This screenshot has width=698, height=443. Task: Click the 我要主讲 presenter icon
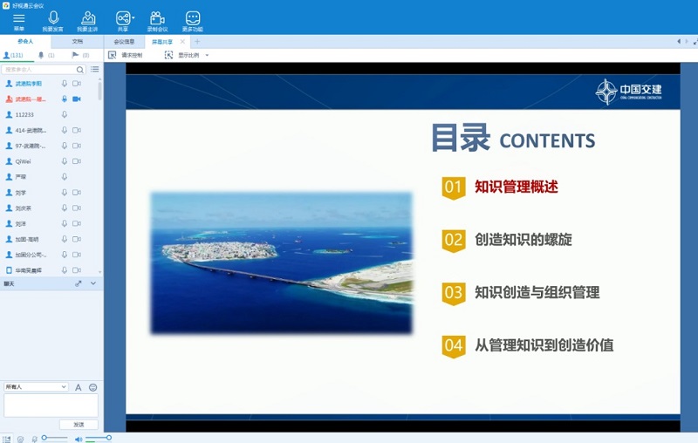coord(88,19)
